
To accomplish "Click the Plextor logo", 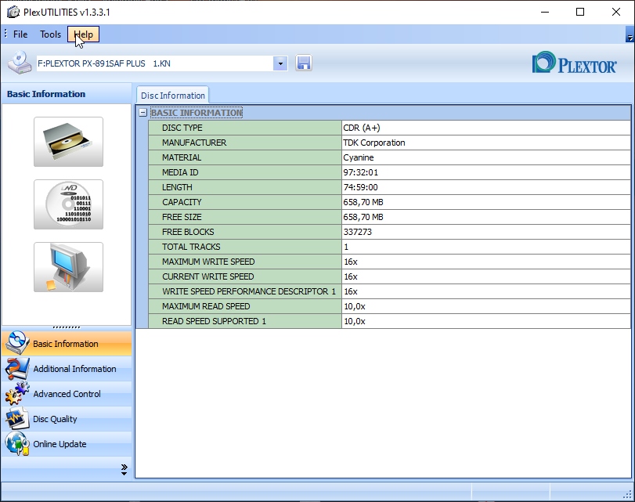I will (x=574, y=63).
